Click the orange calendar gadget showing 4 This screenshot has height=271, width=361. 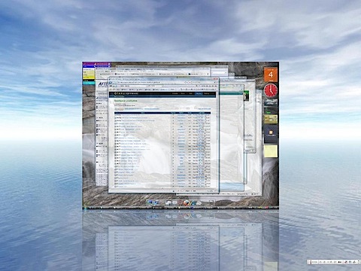(271, 75)
